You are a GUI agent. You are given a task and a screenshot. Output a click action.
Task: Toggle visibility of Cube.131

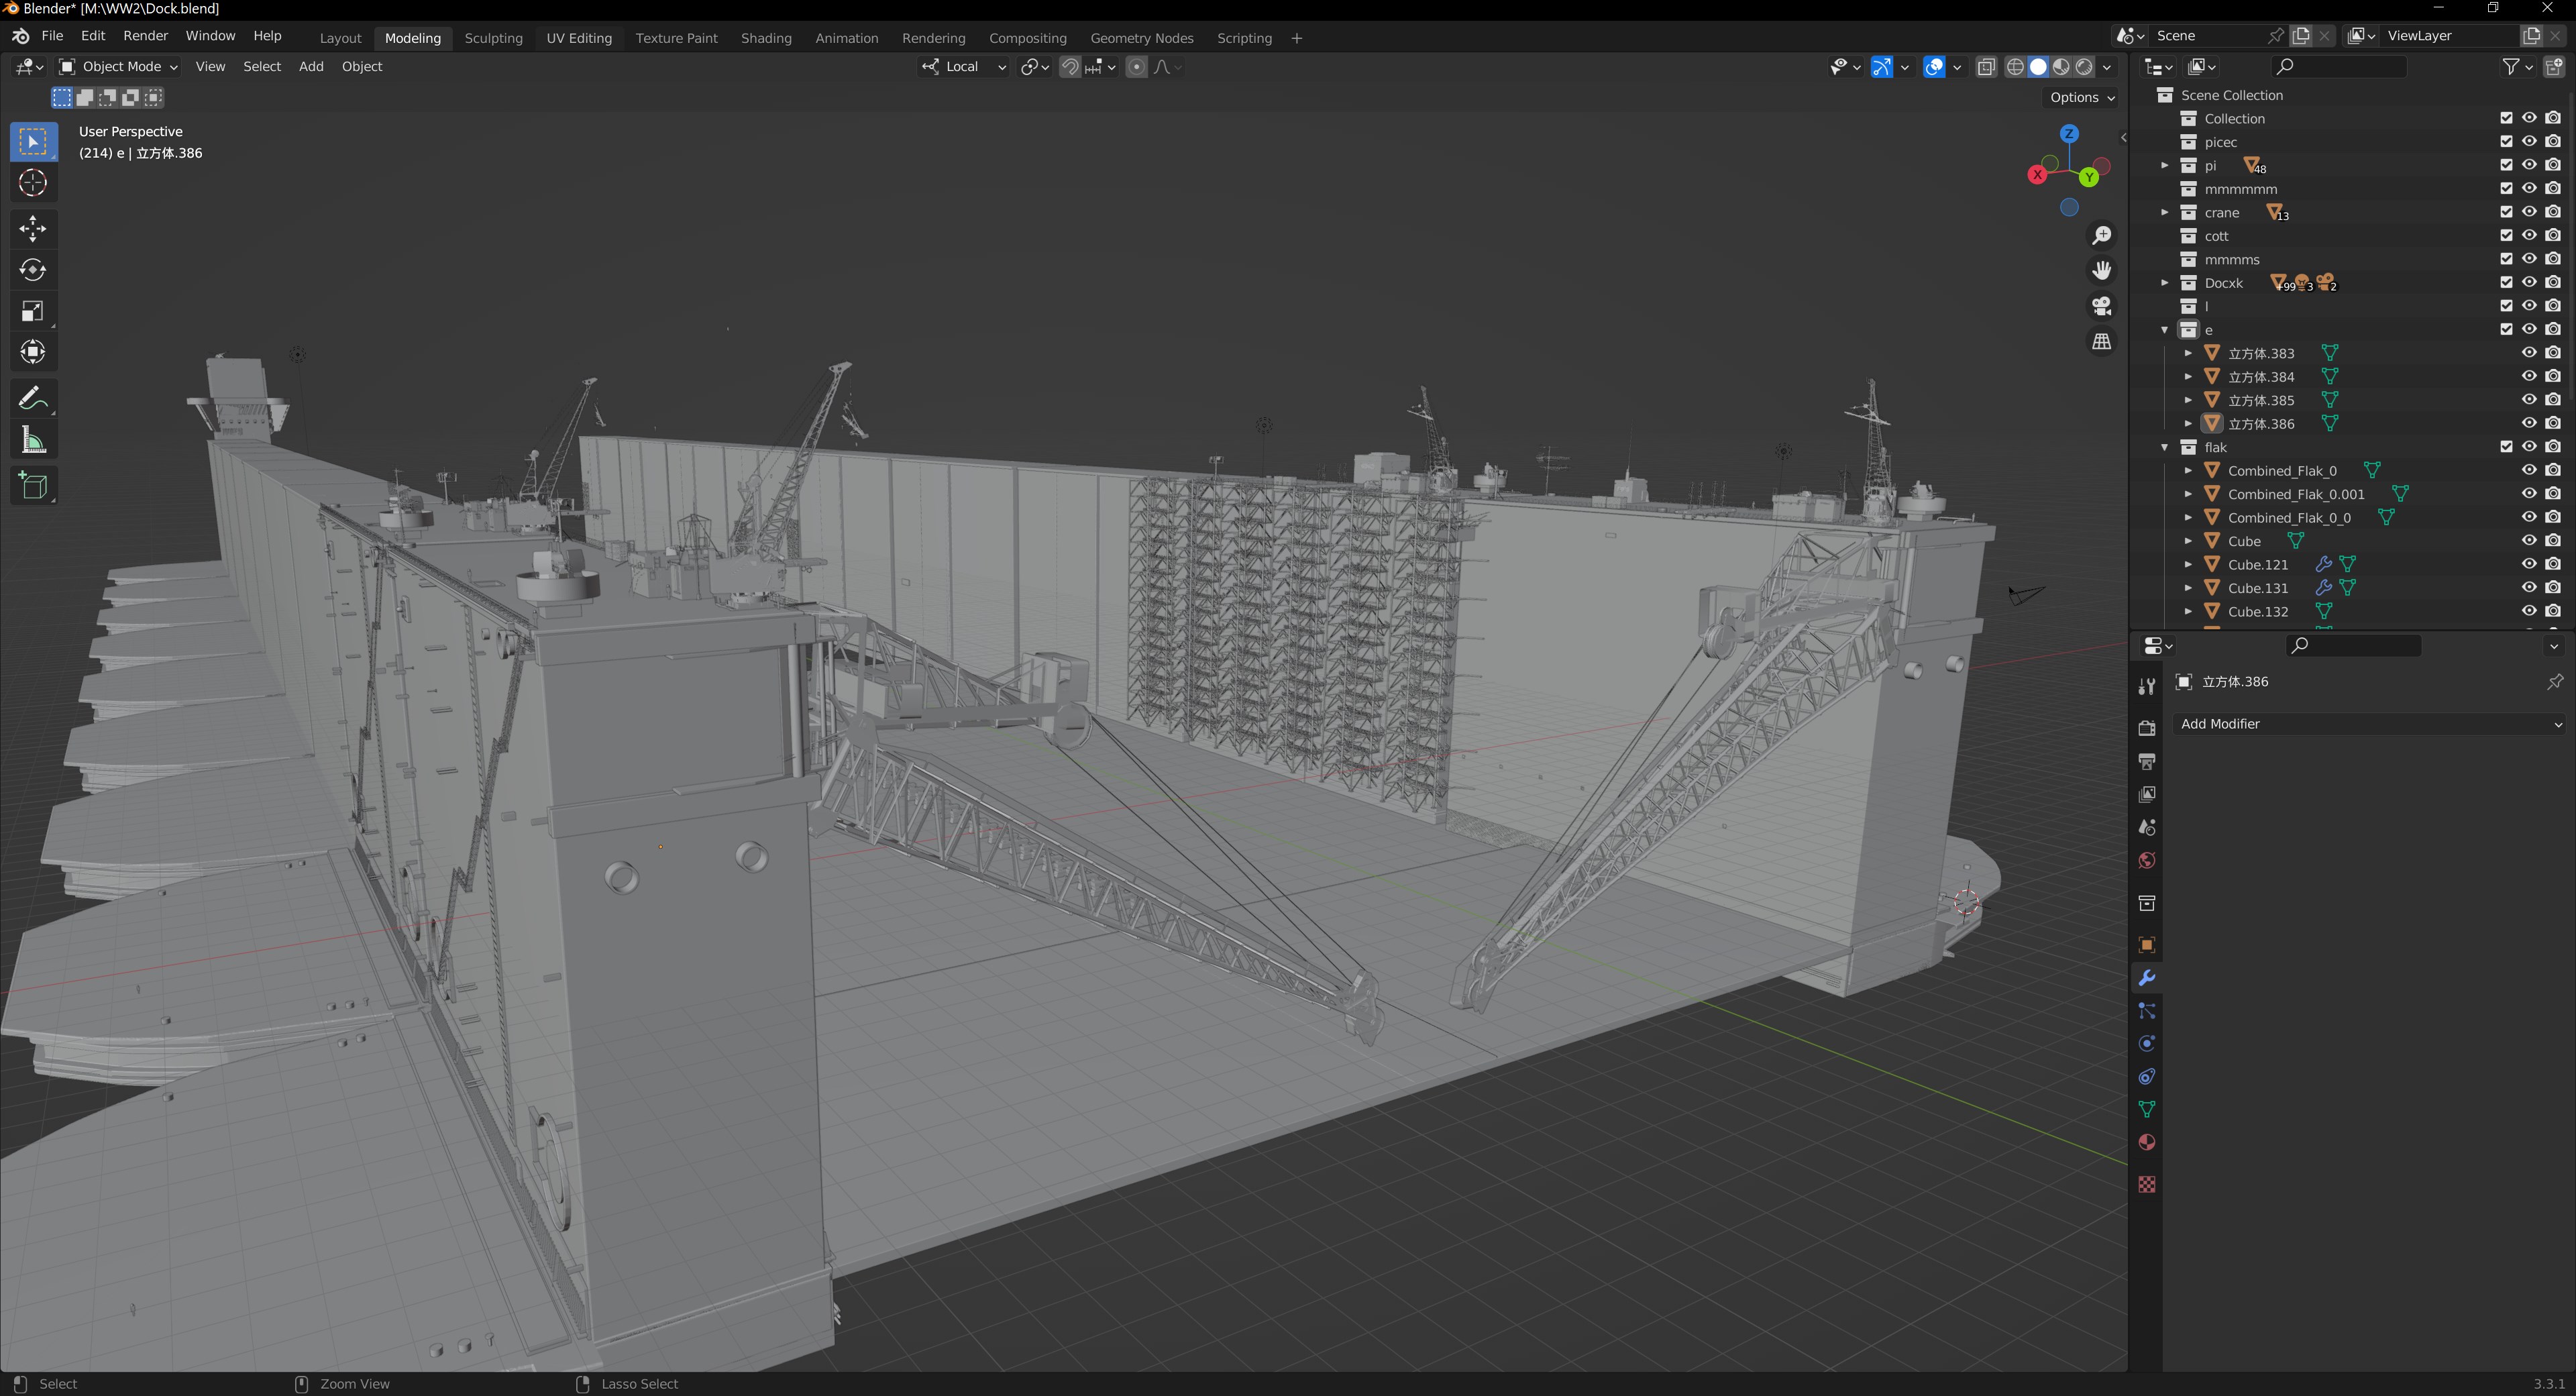point(2529,588)
